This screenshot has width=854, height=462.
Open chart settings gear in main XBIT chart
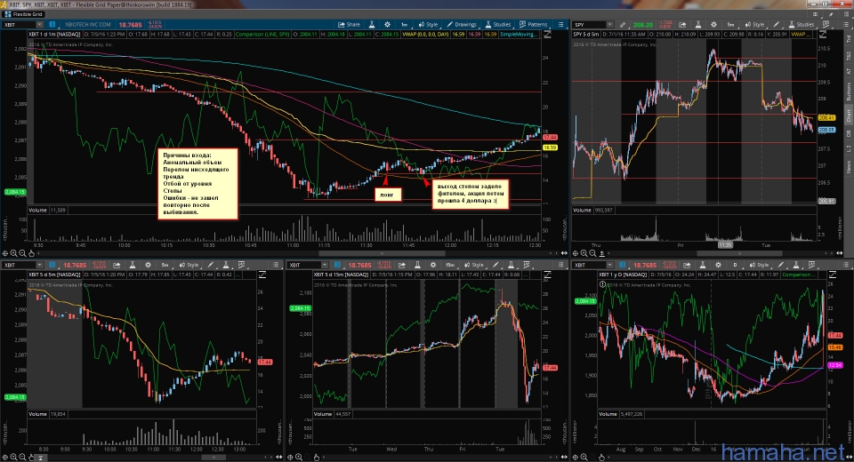[387, 25]
